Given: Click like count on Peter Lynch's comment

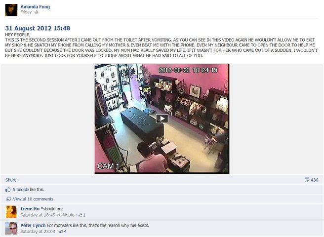Looking at the screenshot, I should coord(63,232).
